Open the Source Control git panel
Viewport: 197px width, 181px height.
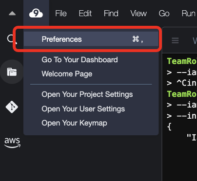click(x=12, y=107)
